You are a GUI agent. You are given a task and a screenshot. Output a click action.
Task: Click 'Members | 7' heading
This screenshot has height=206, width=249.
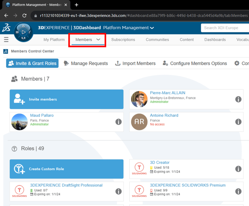click(35, 79)
